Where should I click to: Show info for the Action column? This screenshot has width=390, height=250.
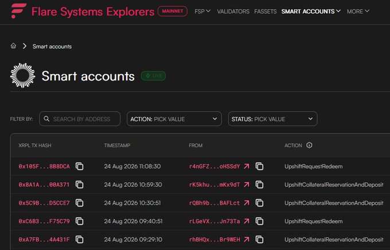309,145
